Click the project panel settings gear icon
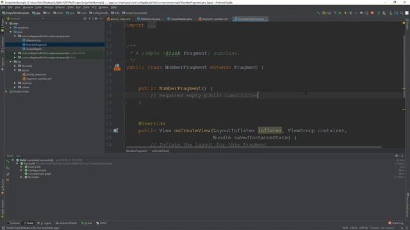 point(95,19)
